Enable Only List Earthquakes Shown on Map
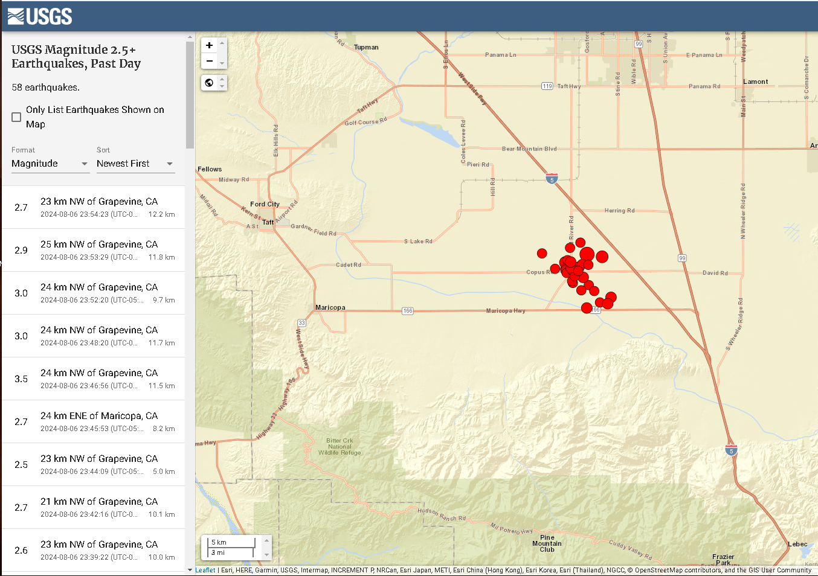 (16, 117)
